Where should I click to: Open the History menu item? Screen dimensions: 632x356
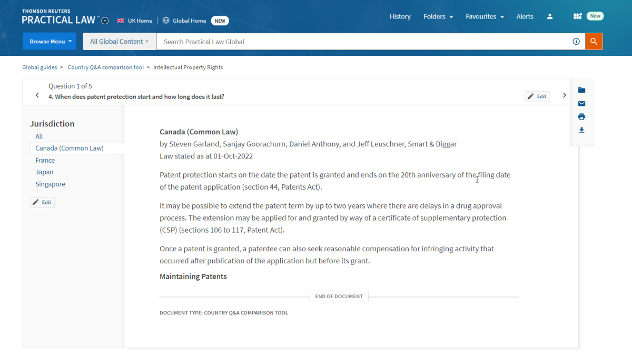[400, 17]
